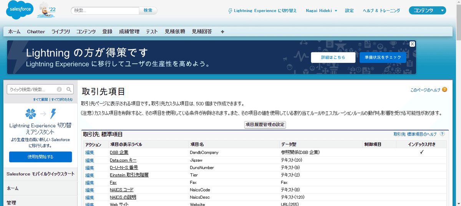Click into the header 検索 field
The image size is (461, 206).
pyautogui.click(x=105, y=11)
